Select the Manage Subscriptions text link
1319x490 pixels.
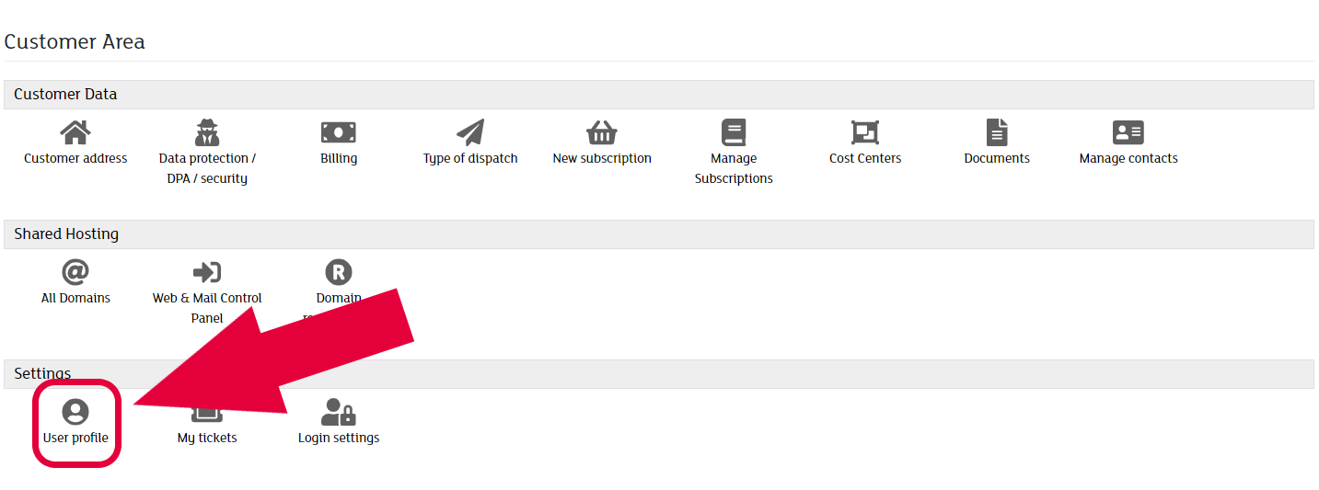pyautogui.click(x=734, y=168)
